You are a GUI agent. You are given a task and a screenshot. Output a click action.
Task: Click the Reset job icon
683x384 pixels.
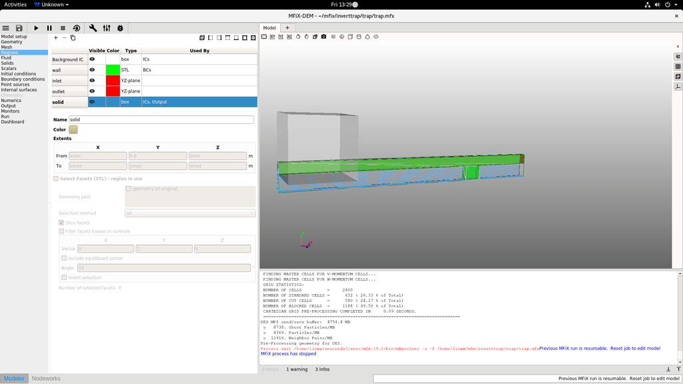click(x=76, y=28)
